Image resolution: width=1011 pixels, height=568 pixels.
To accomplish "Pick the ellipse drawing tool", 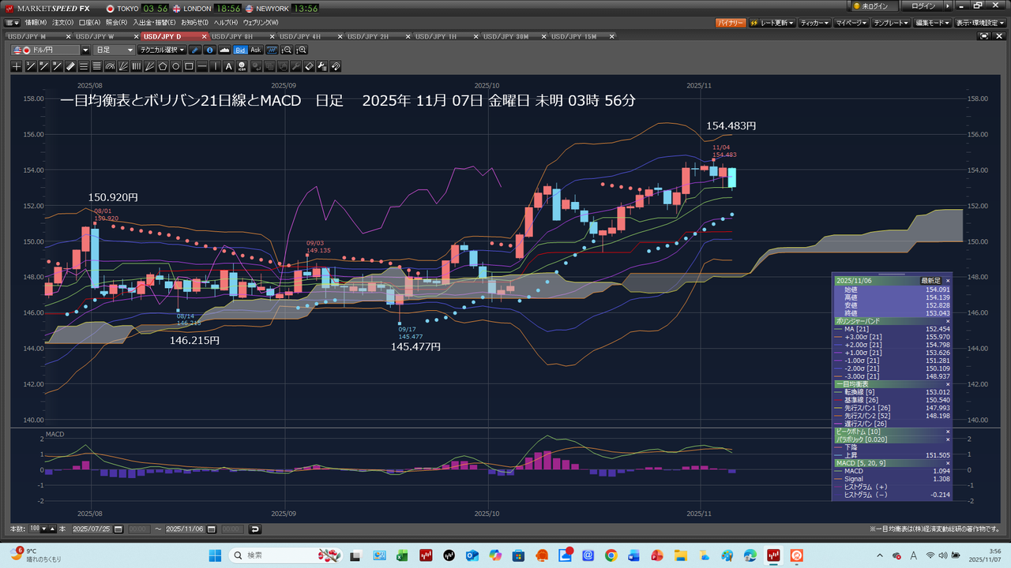I will point(176,66).
